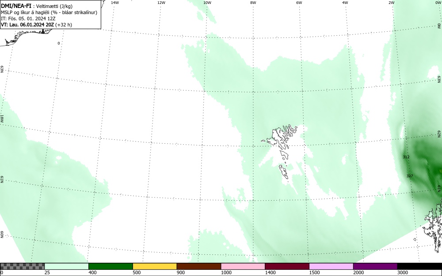Screen dimensions: 442x276
Task: Click the legend value 1500
Action: pos(314,272)
